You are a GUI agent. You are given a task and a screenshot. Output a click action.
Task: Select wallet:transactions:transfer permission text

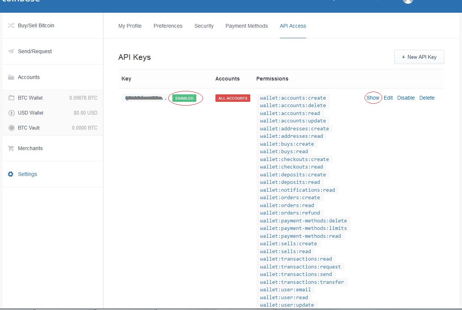click(302, 282)
